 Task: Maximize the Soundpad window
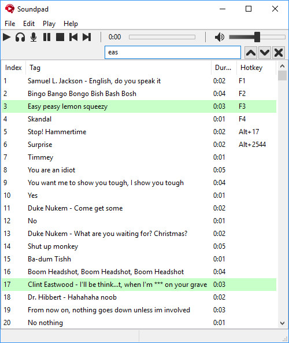coord(249,9)
